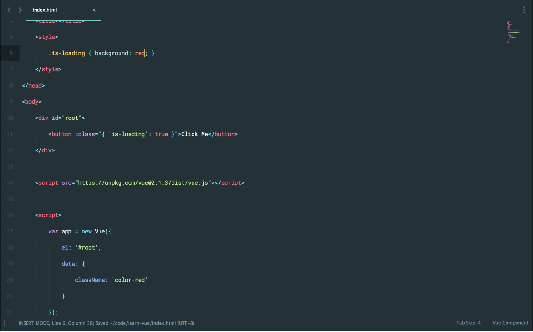Screen dimensions: 533x332
Task: Click the new keyword before Vue
Action: (x=87, y=231)
